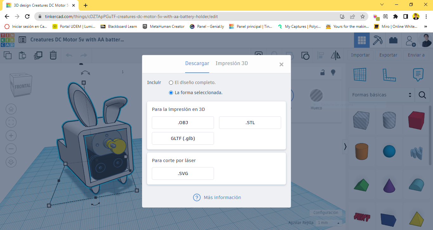The width and height of the screenshot is (433, 230).
Task: Collapse the shapes panel with the chevron
Action: click(x=346, y=147)
